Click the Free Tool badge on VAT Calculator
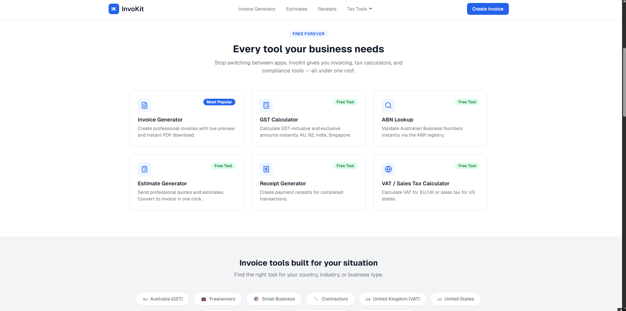Viewport: 626px width, 311px height. [x=467, y=166]
